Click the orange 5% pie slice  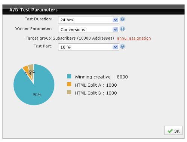click(x=28, y=70)
